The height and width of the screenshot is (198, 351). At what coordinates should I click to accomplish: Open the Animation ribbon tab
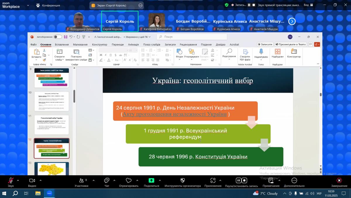(x=133, y=45)
